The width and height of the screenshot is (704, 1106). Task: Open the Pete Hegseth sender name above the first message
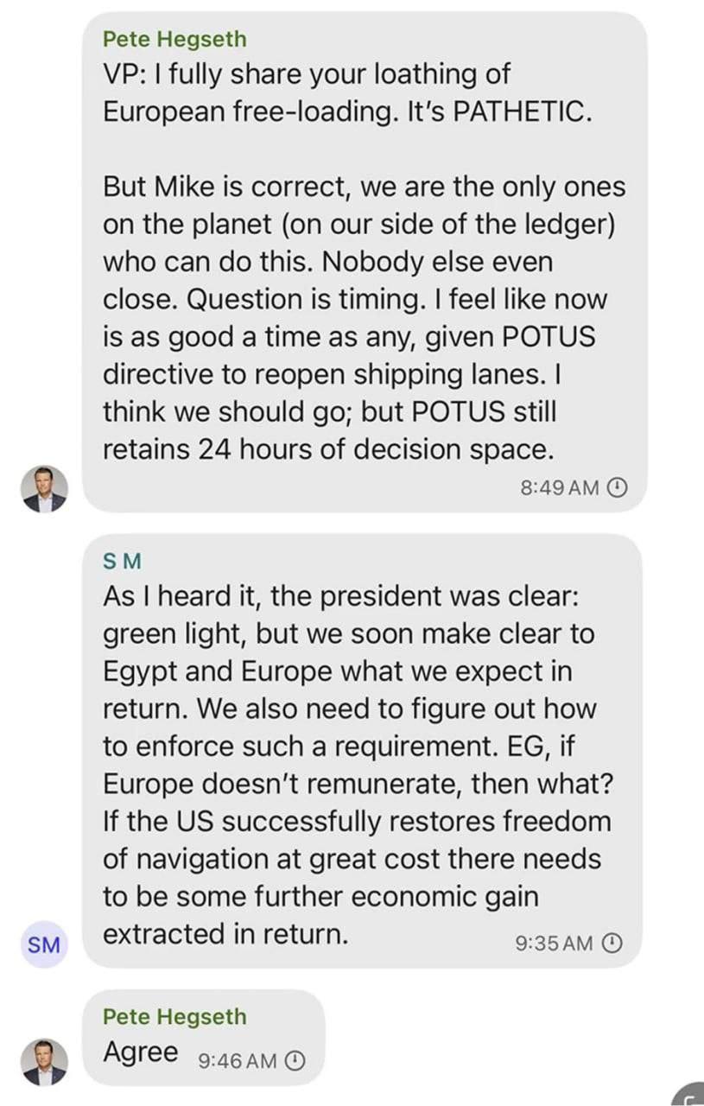click(174, 39)
